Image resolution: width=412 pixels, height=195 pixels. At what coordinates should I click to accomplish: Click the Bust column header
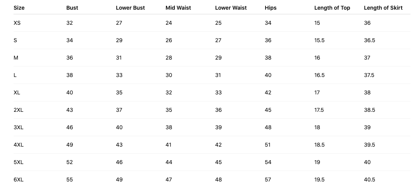[72, 8]
